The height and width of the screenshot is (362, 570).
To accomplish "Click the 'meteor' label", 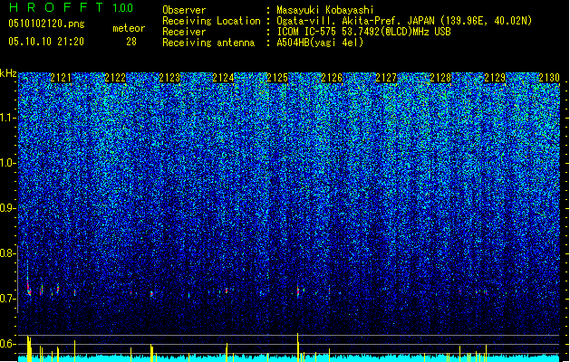I will [x=129, y=28].
